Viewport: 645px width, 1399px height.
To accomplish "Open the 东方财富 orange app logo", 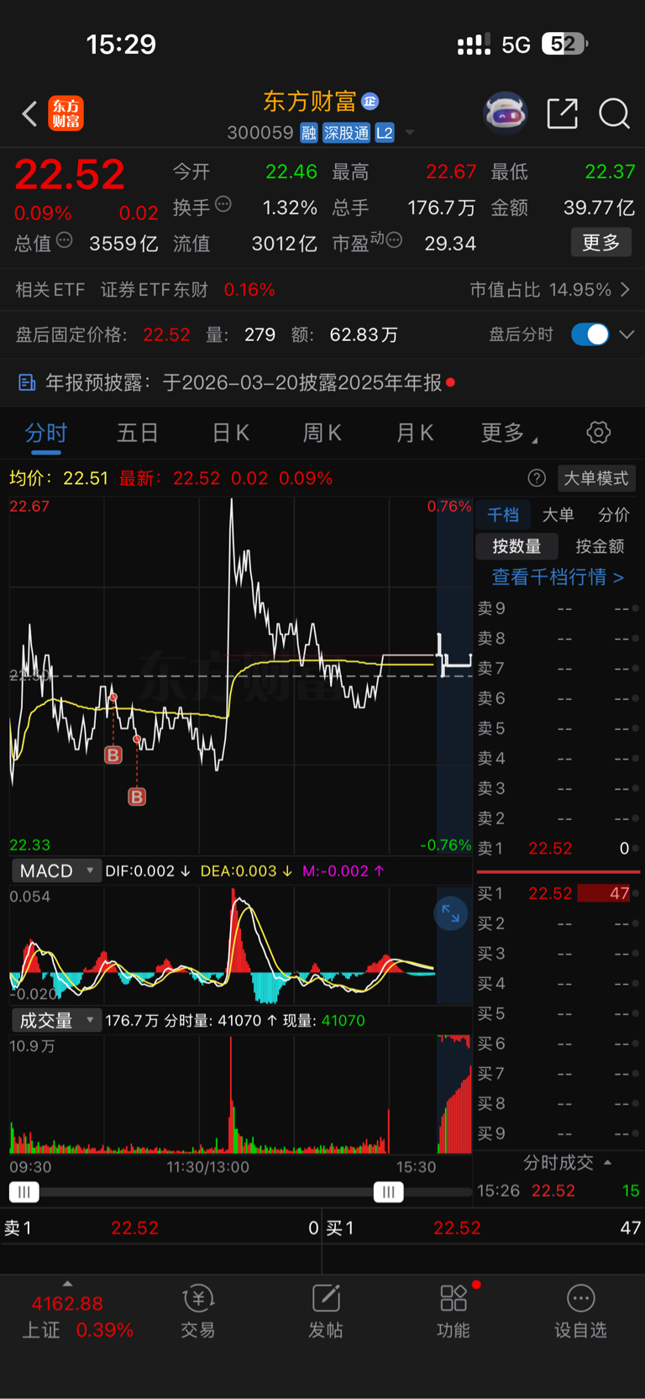I will [66, 113].
